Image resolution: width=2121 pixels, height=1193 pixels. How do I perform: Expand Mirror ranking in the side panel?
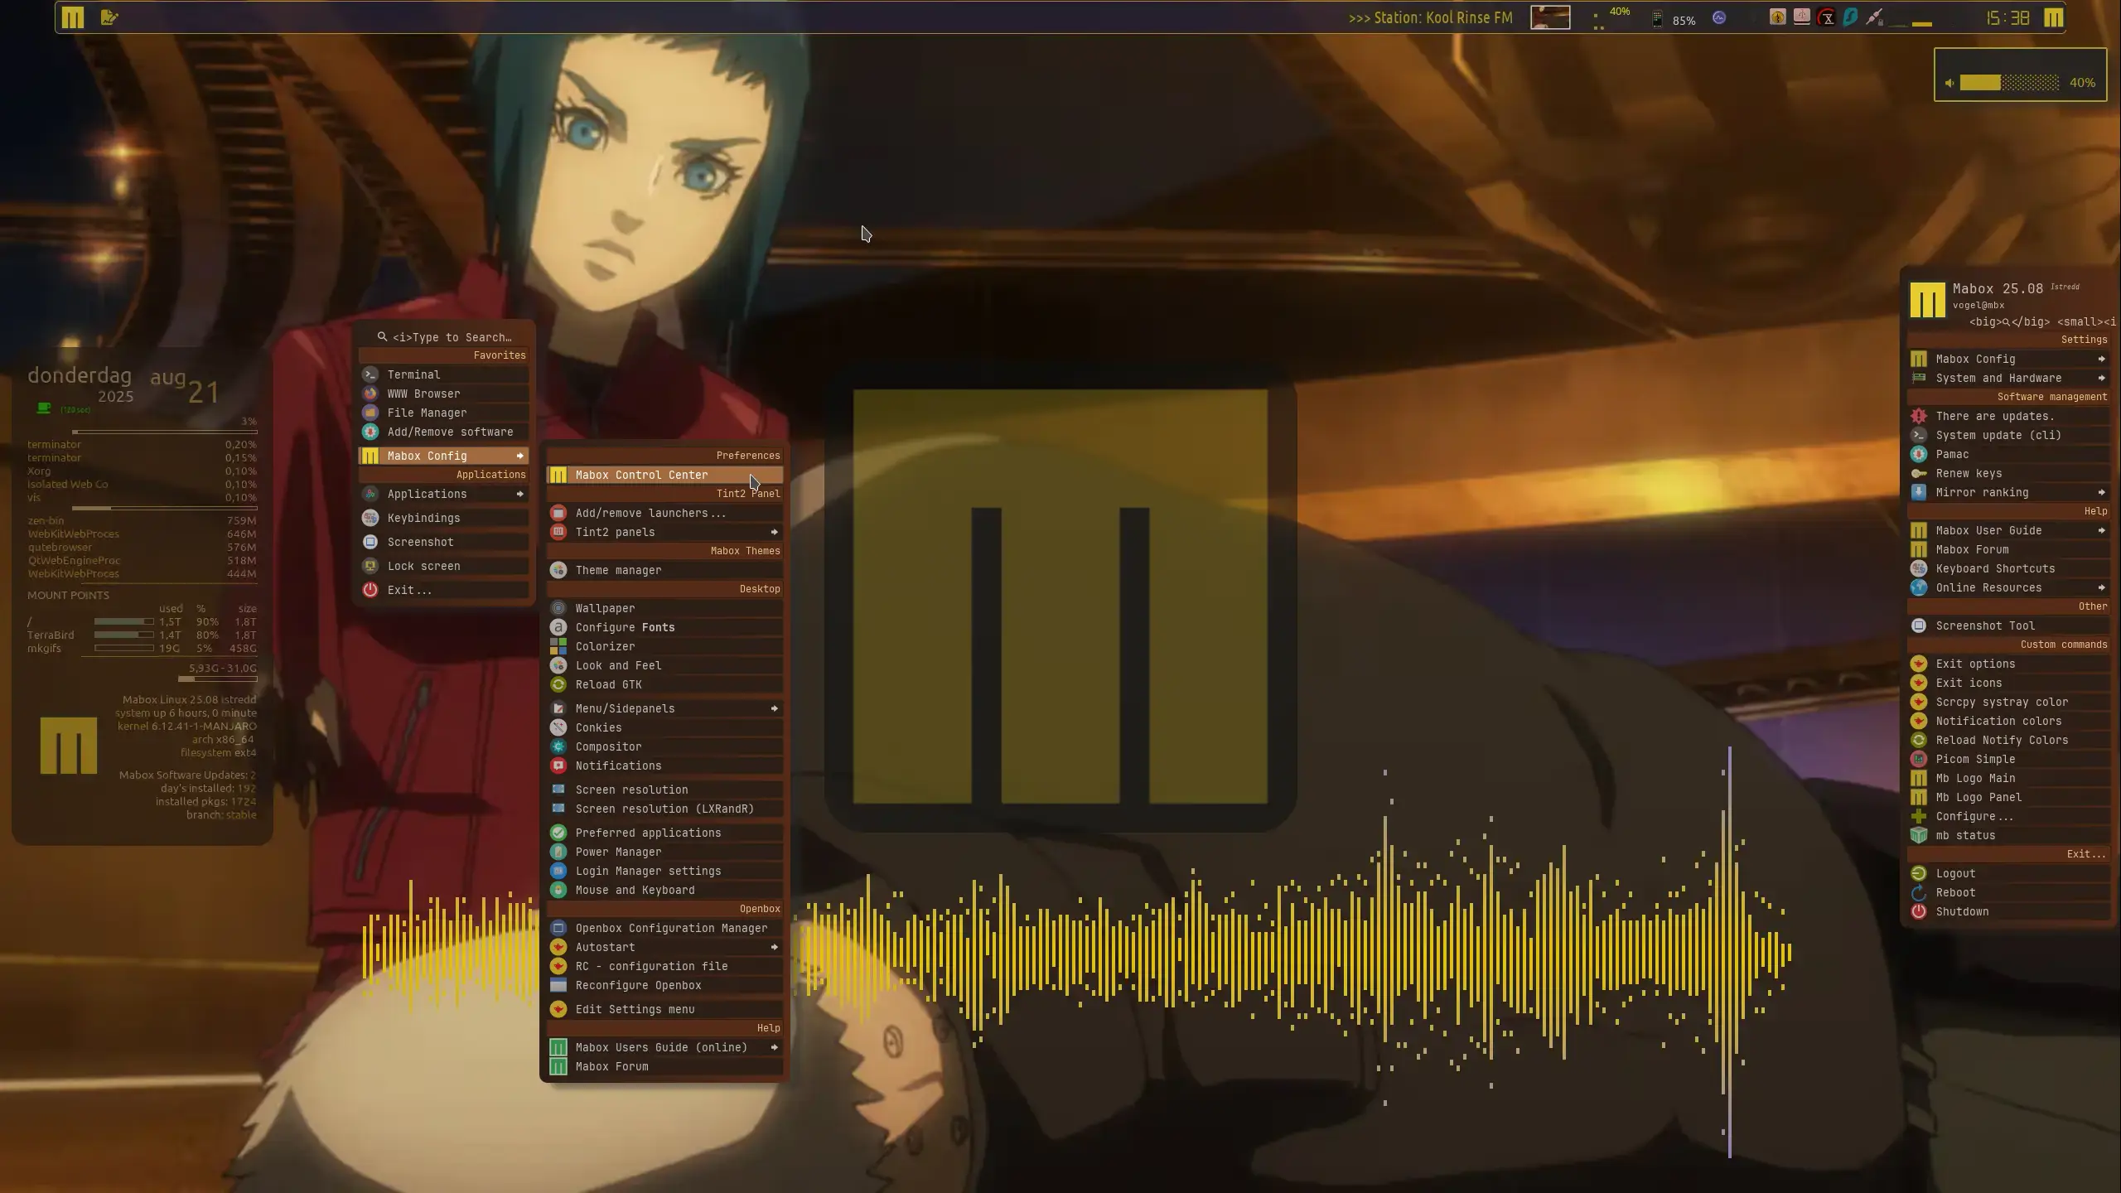point(2101,492)
